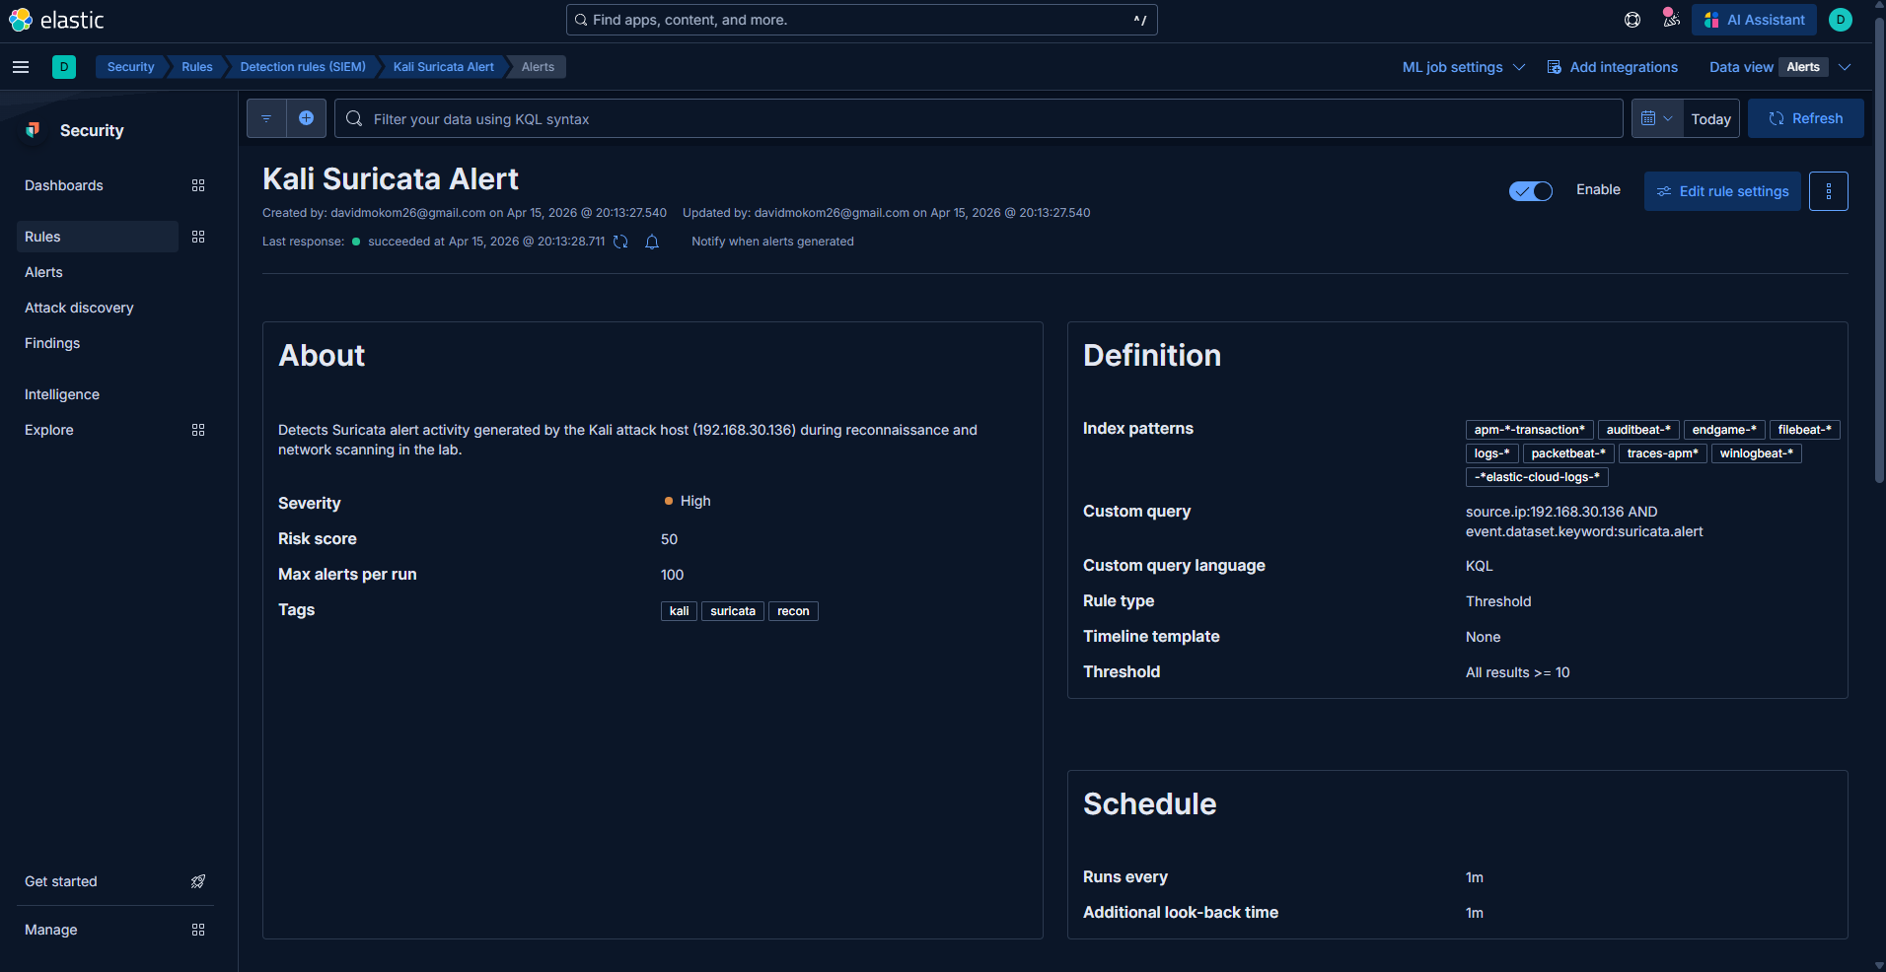Click the -*elastic-cloud-logs-* index pattern badge
The image size is (1886, 972).
[x=1537, y=477]
